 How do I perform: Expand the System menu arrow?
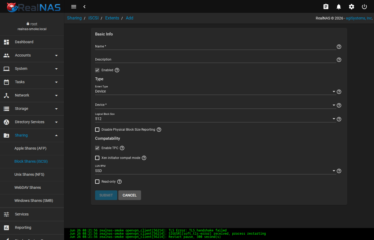click(56, 69)
